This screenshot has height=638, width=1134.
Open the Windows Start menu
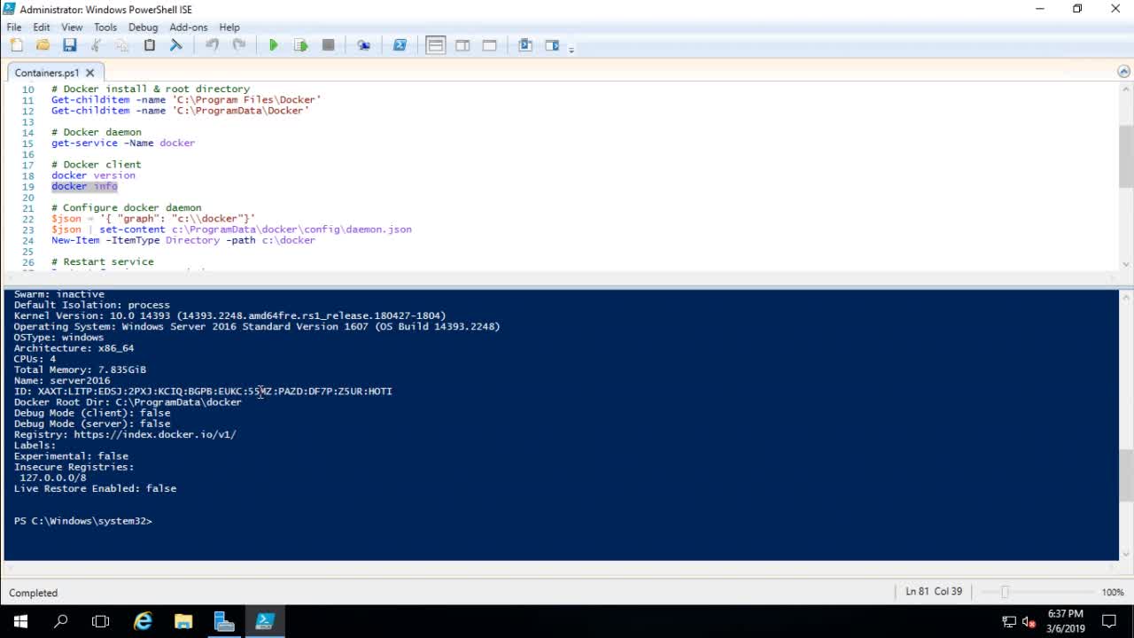click(x=20, y=621)
